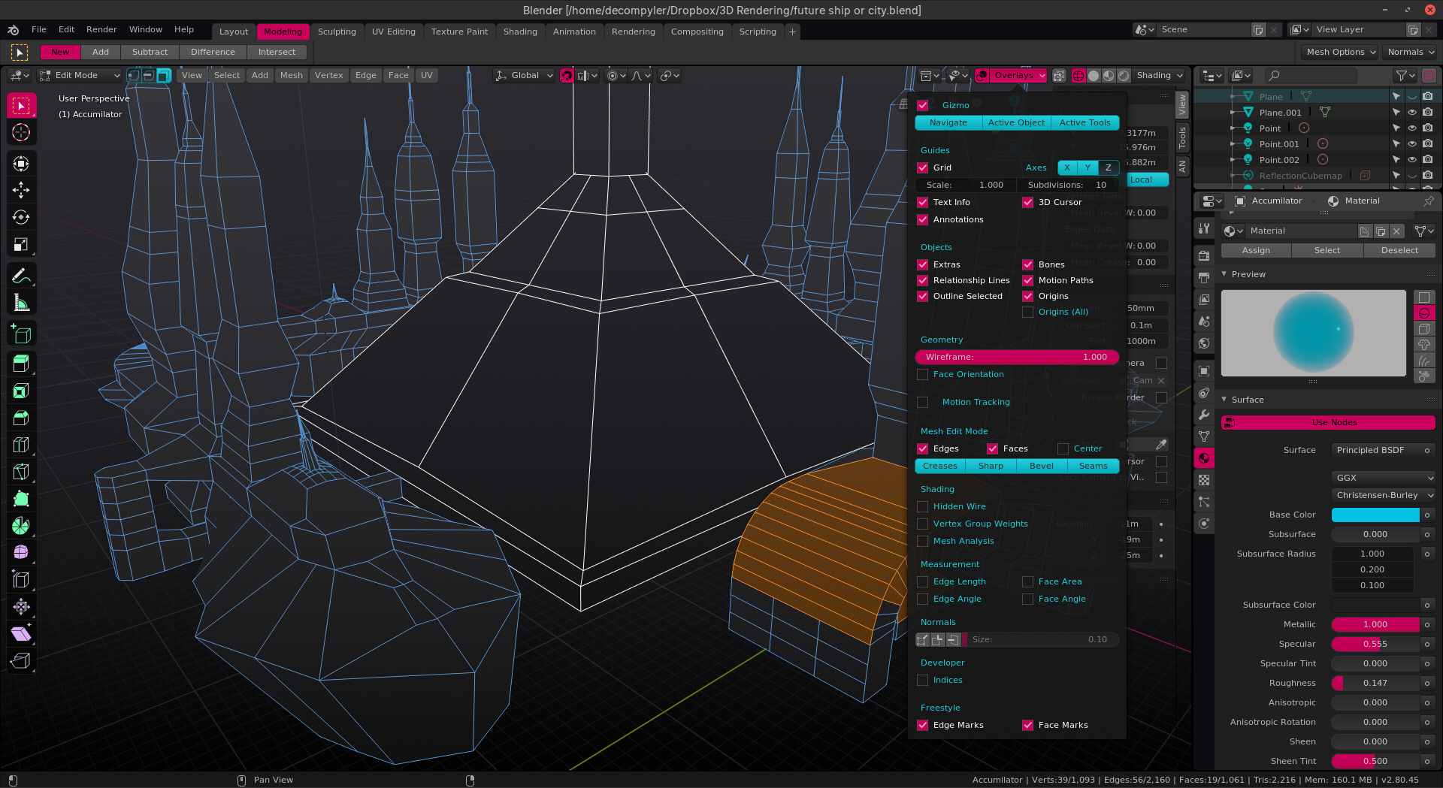
Task: Activate the Annotate pencil tool
Action: (21, 276)
